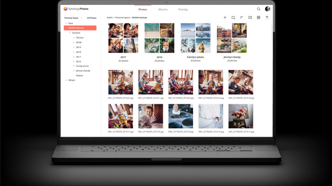Click the vertical scrollbar
The width and height of the screenshot is (332, 186).
(272, 32)
